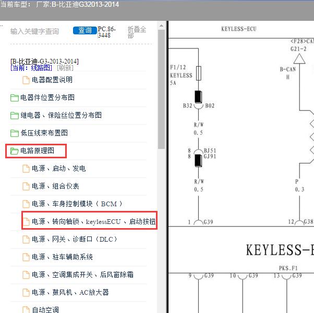Open 电源、组合仪表 diagram

[55, 186]
